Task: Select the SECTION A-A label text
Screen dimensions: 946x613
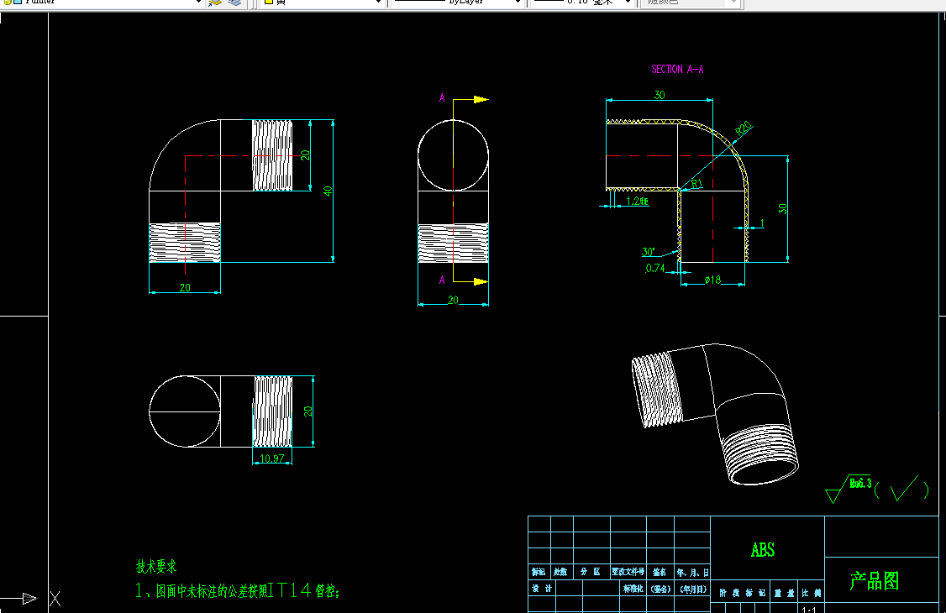Action: pyautogui.click(x=677, y=70)
